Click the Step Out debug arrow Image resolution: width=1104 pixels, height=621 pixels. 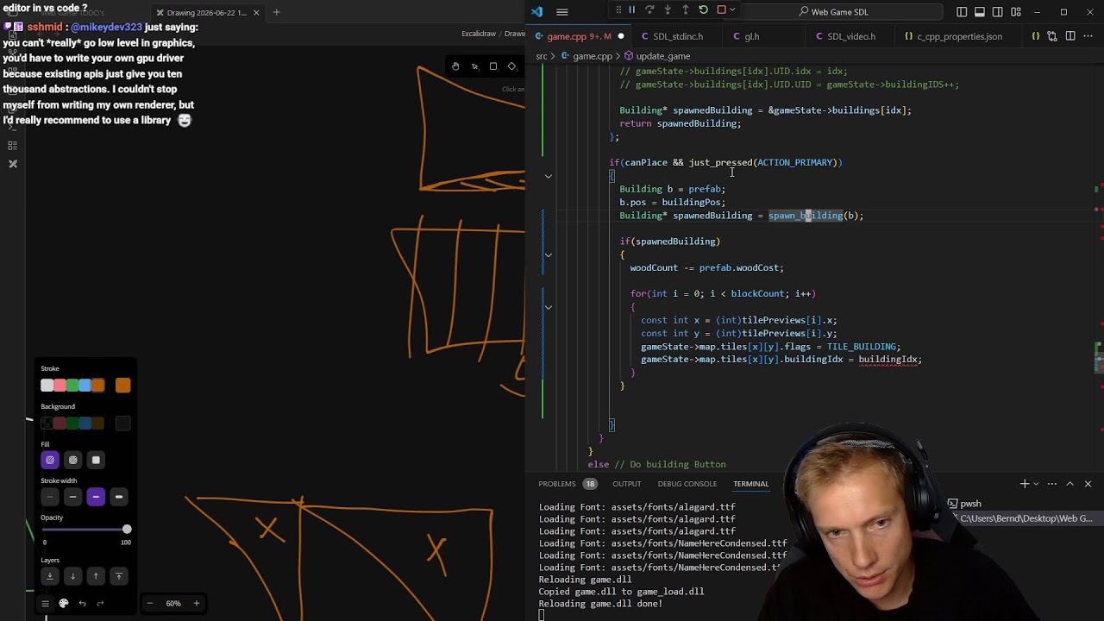[x=686, y=10]
